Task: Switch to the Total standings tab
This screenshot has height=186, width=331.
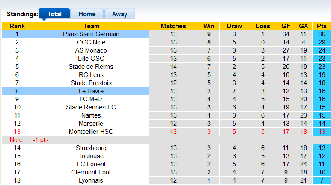Action: tap(54, 14)
